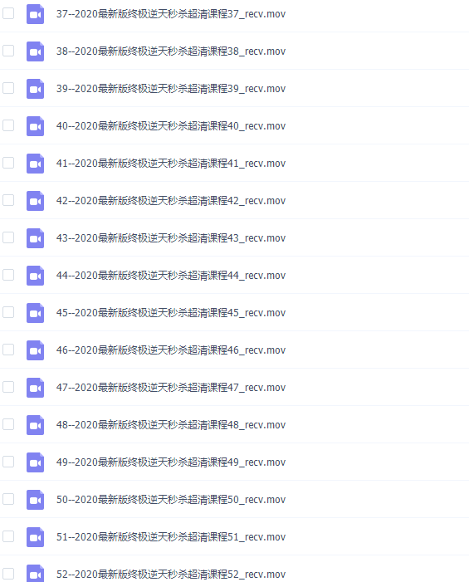Tick the checkbox for file 38
The height and width of the screenshot is (582, 469).
8,51
